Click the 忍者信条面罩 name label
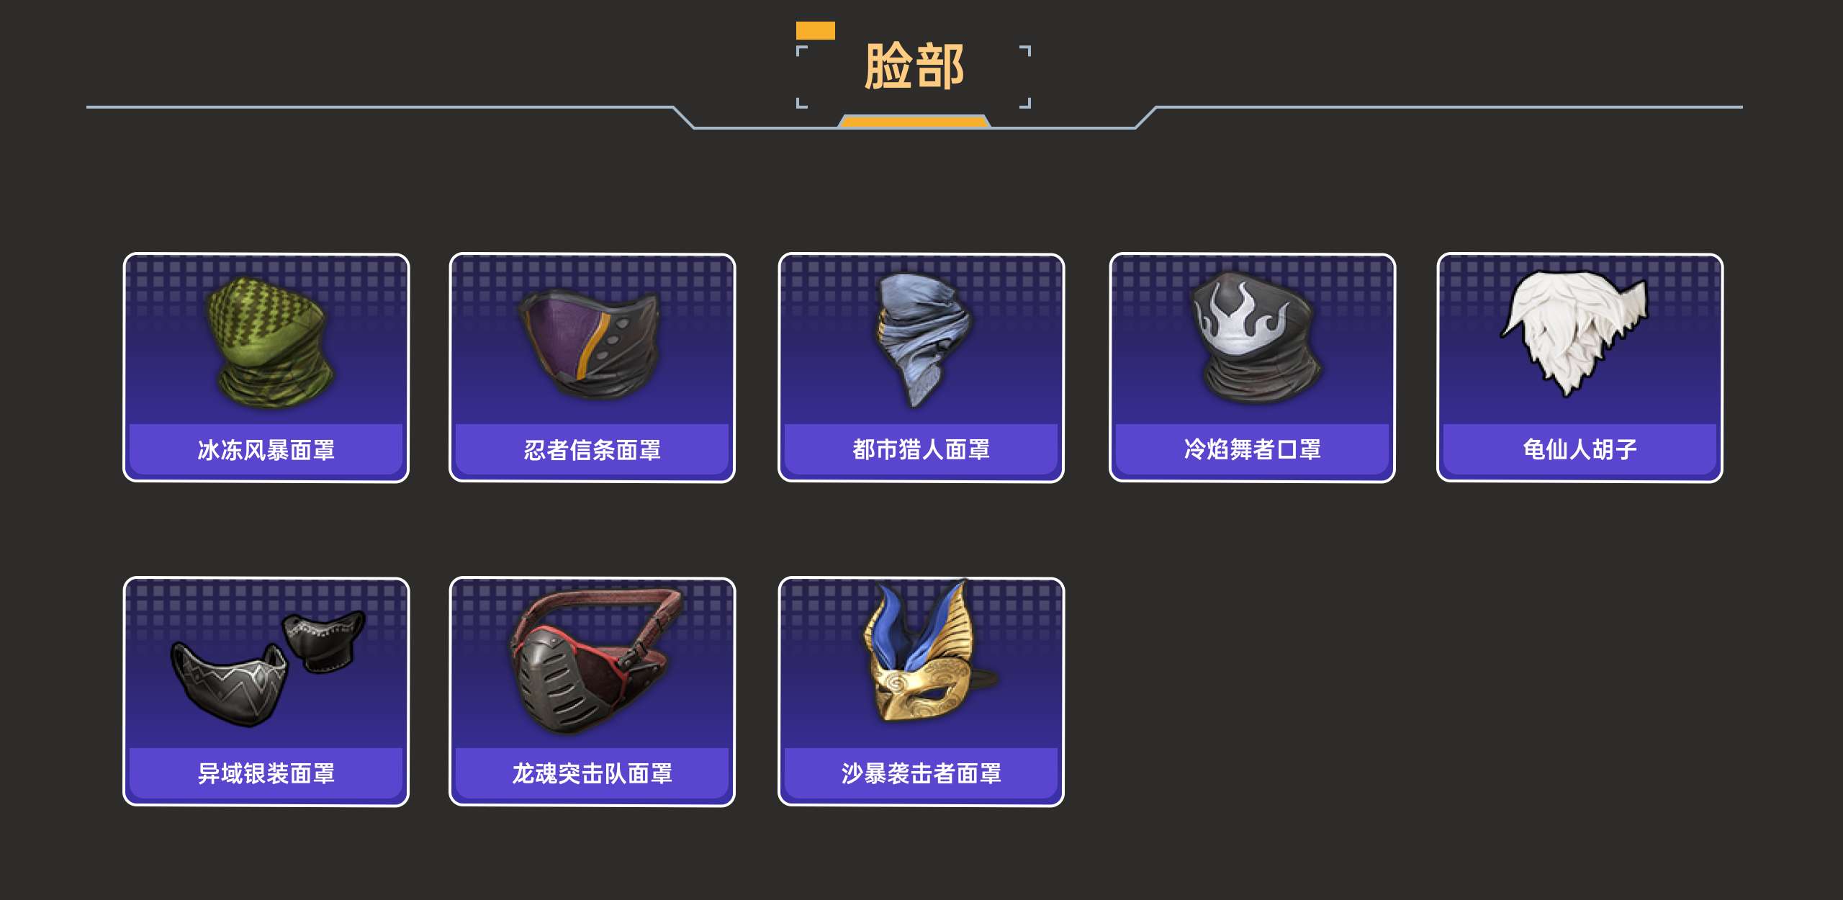 click(x=592, y=450)
